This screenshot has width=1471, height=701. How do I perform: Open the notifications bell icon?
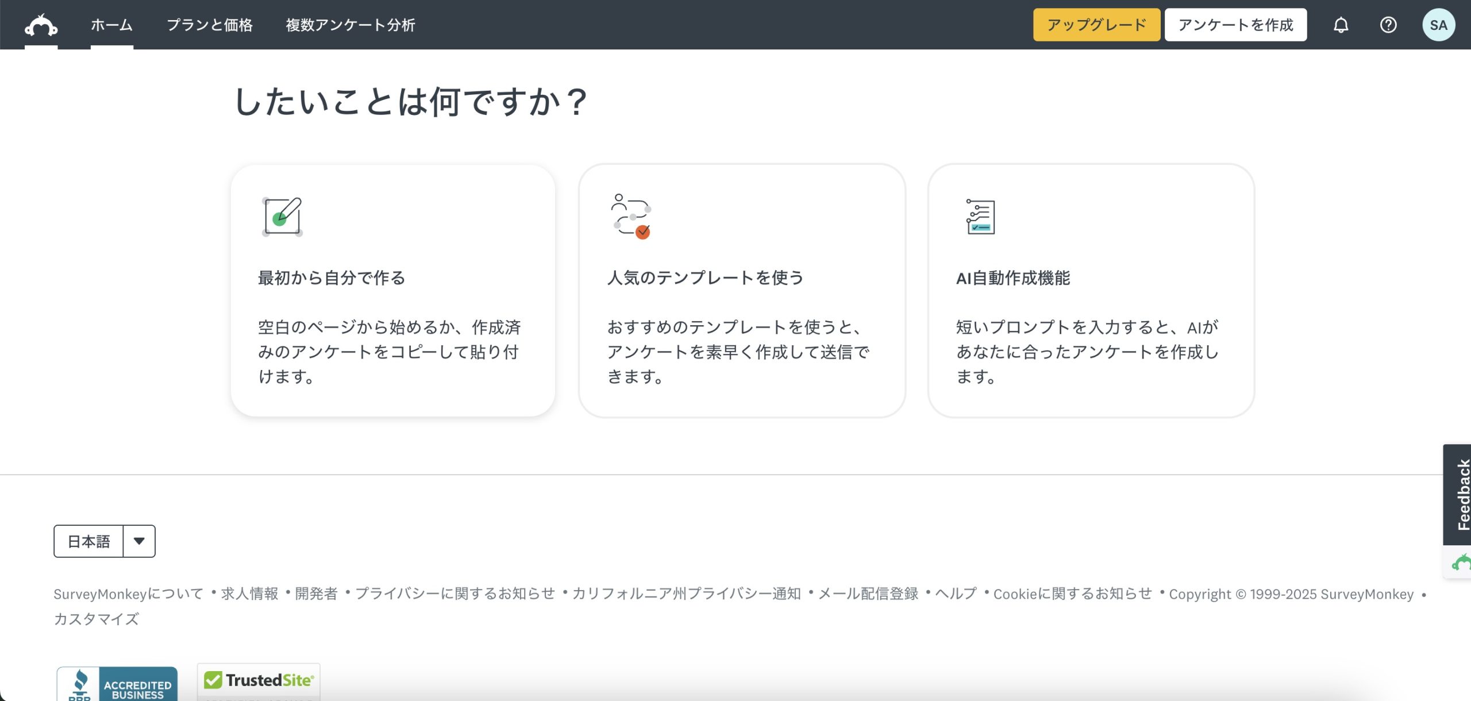click(x=1341, y=25)
